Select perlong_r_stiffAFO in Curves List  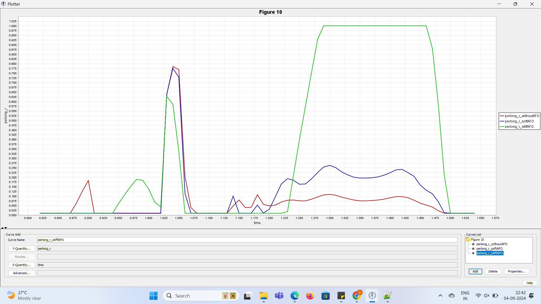[490, 253]
